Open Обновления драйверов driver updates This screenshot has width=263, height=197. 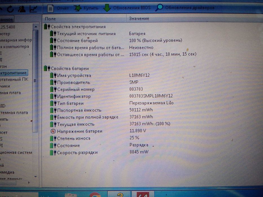coord(185,8)
